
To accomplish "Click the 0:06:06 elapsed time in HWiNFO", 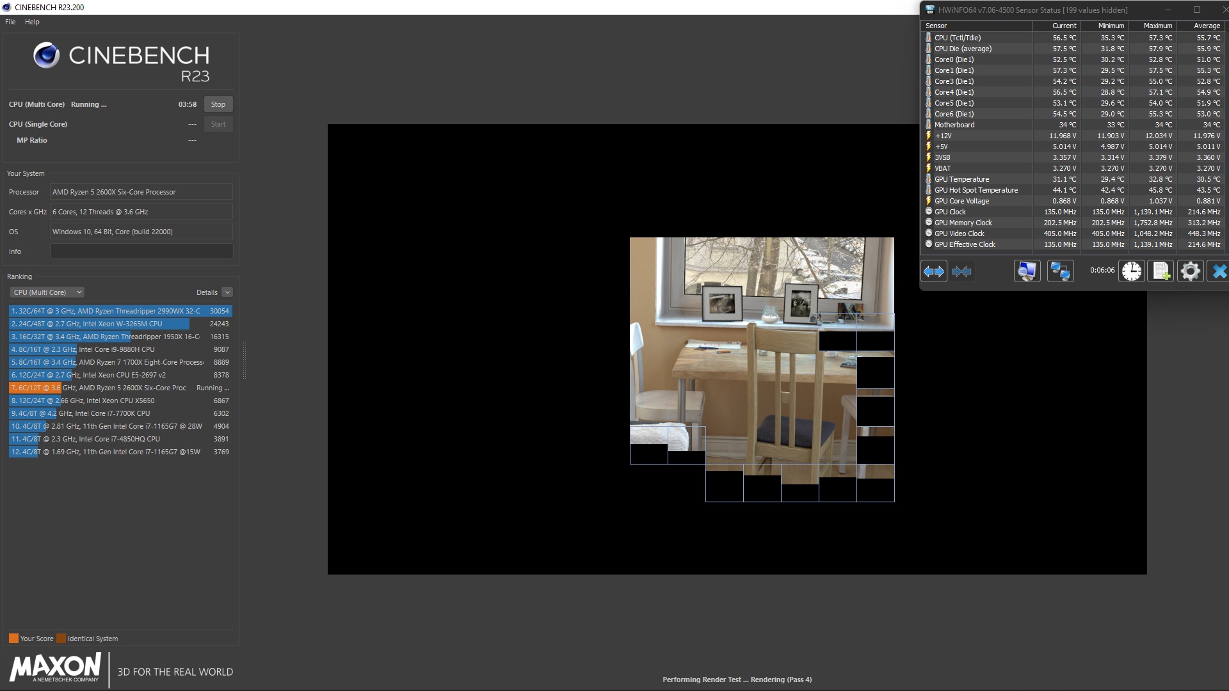I will pos(1102,271).
